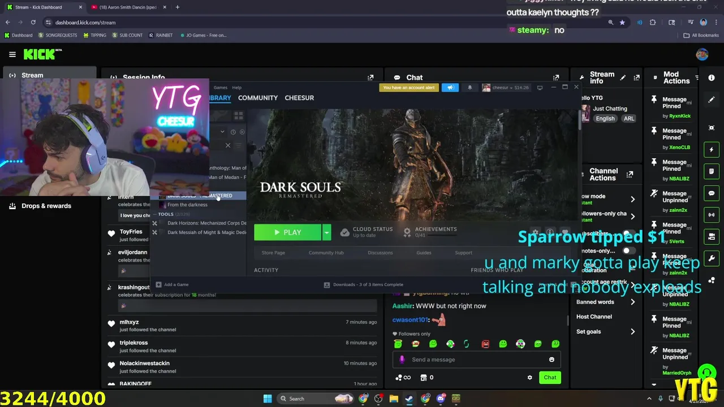Open the Kick profile avatar menu

coord(702,54)
